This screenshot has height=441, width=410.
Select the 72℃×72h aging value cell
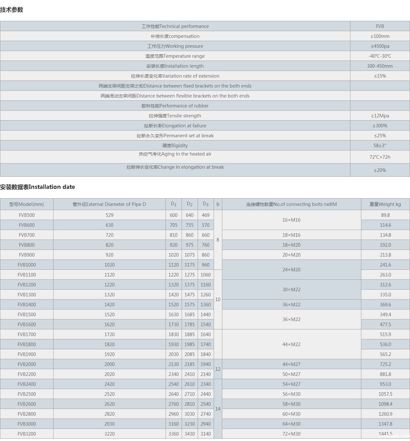(380, 157)
